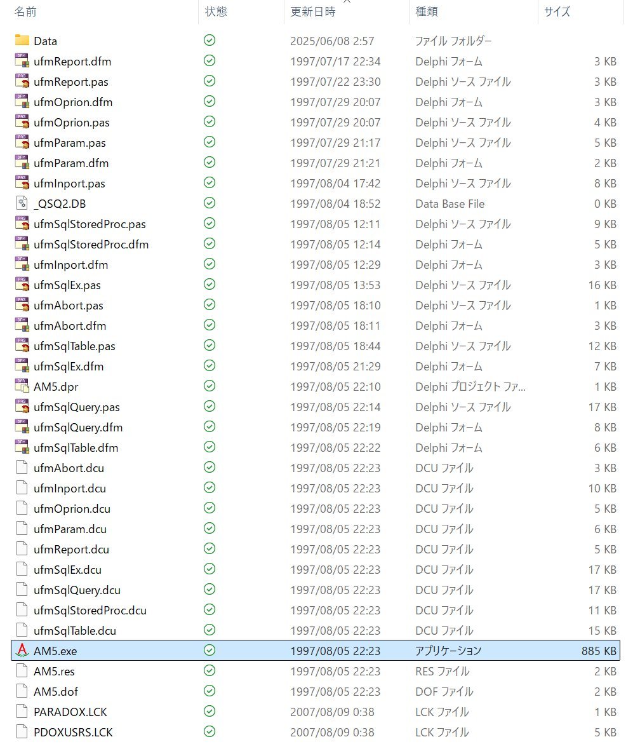Select file name ufmSqlEx.dcu
The height and width of the screenshot is (744, 633).
[68, 570]
